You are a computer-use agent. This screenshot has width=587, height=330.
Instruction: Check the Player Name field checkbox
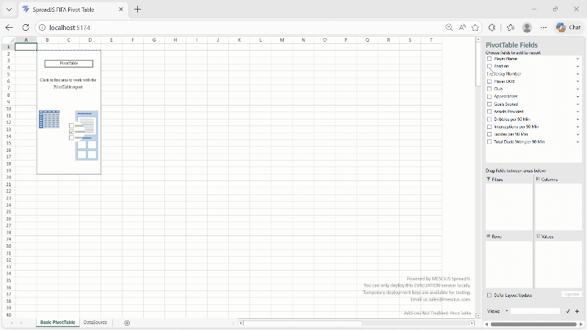(489, 59)
